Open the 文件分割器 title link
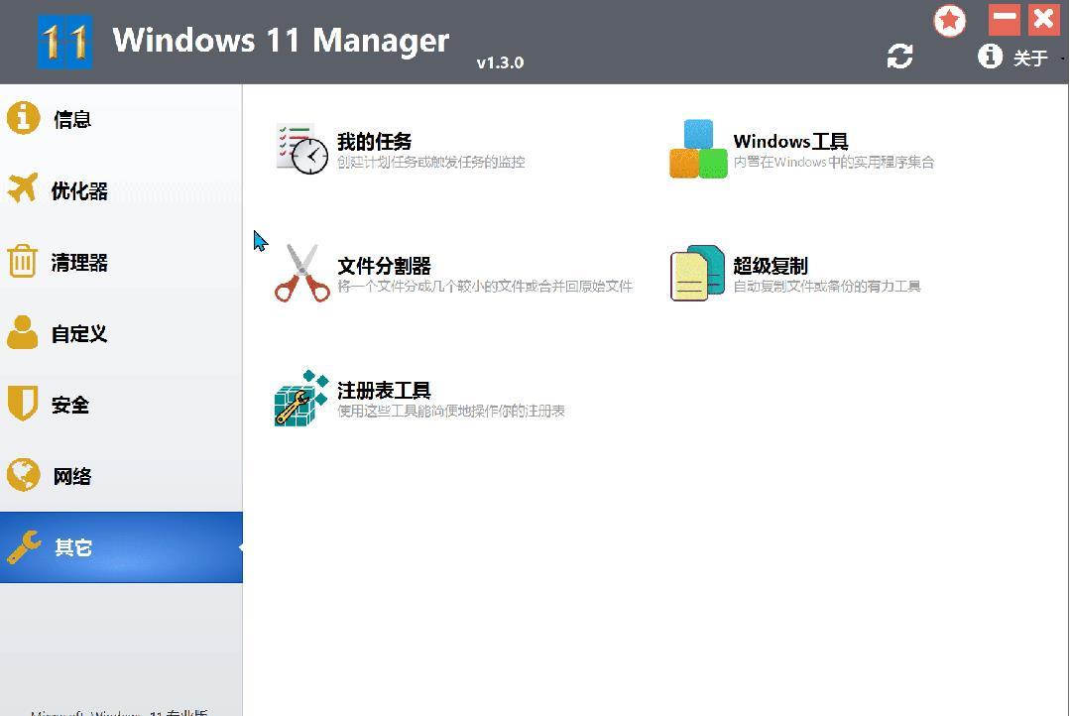Viewport: 1070px width, 716px height. pyautogui.click(x=384, y=266)
